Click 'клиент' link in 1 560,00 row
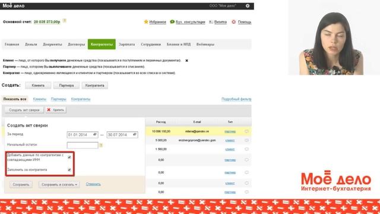 pos(230,149)
